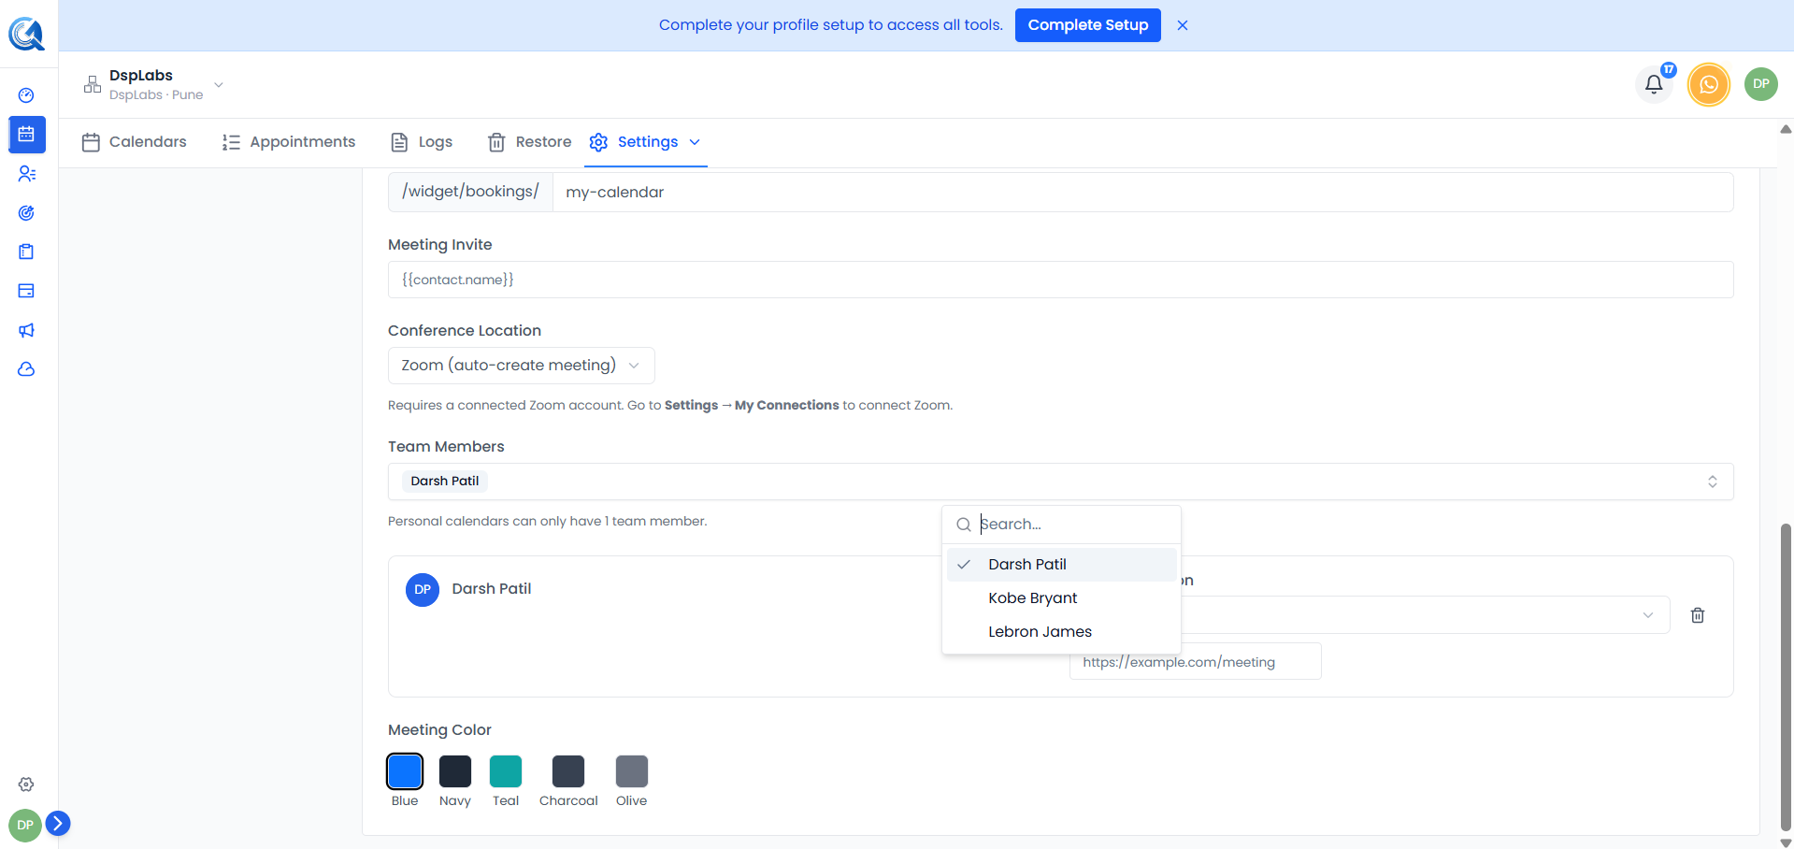Choose the Olive meeting color
Viewport: 1794px width, 849px height.
[632, 771]
